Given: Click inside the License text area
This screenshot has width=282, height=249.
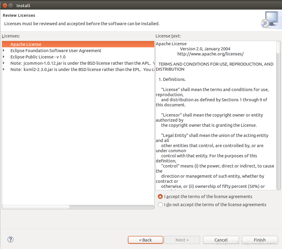Looking at the screenshot, I should 216,115.
